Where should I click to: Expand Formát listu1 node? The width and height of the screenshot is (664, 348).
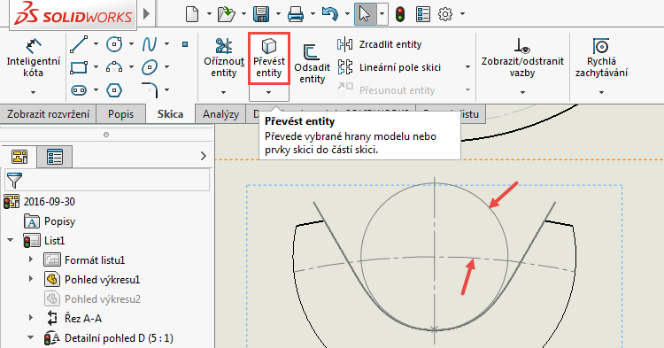pyautogui.click(x=30, y=259)
